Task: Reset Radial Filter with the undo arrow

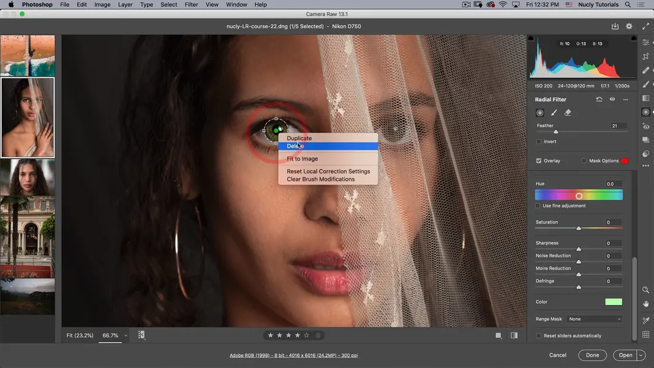Action: pos(599,99)
